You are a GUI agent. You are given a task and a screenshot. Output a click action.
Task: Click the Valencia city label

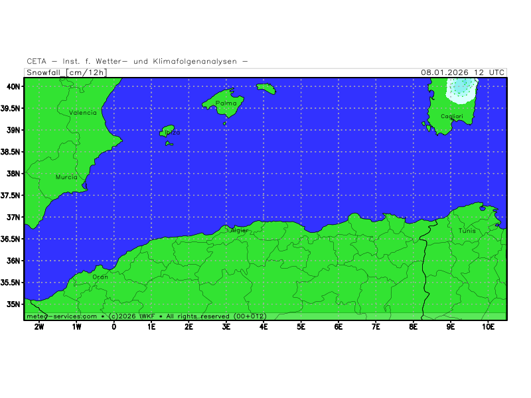[x=83, y=113]
